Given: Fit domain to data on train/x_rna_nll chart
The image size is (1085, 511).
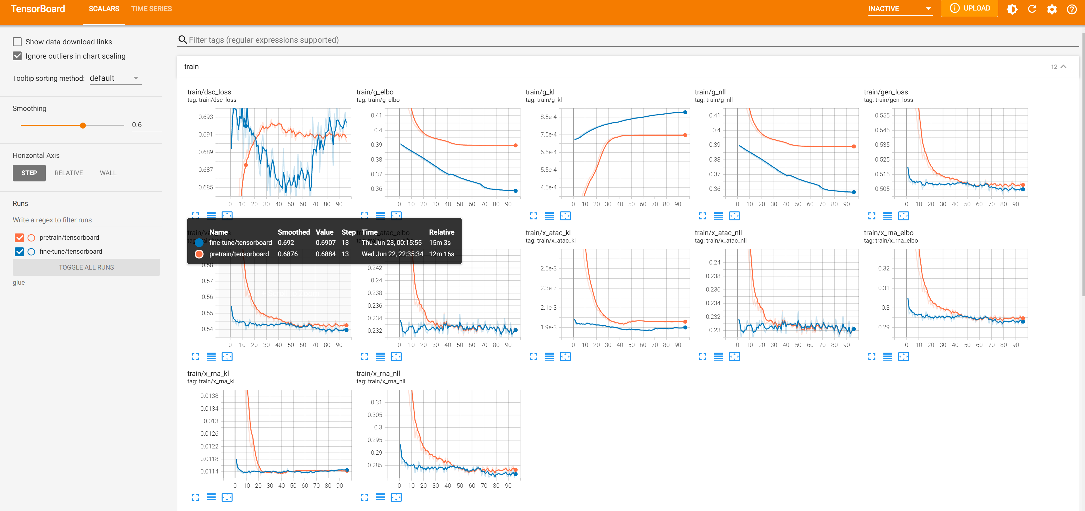Looking at the screenshot, I should 396,497.
